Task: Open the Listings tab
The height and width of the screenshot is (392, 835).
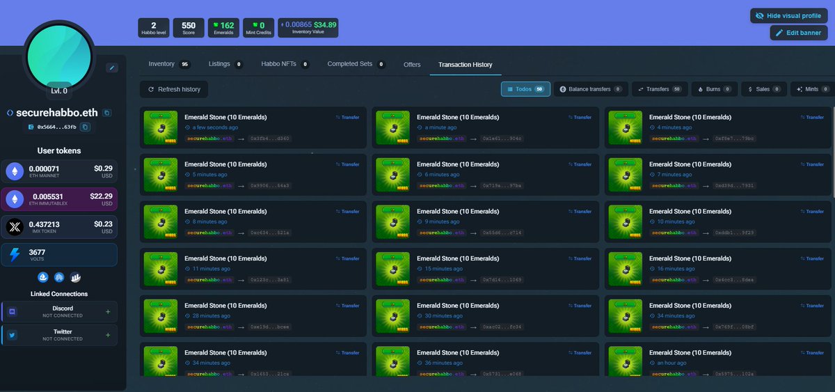Action: tap(225, 64)
